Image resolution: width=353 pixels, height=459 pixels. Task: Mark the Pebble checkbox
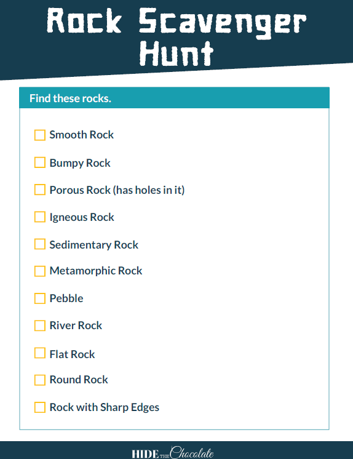click(x=40, y=298)
